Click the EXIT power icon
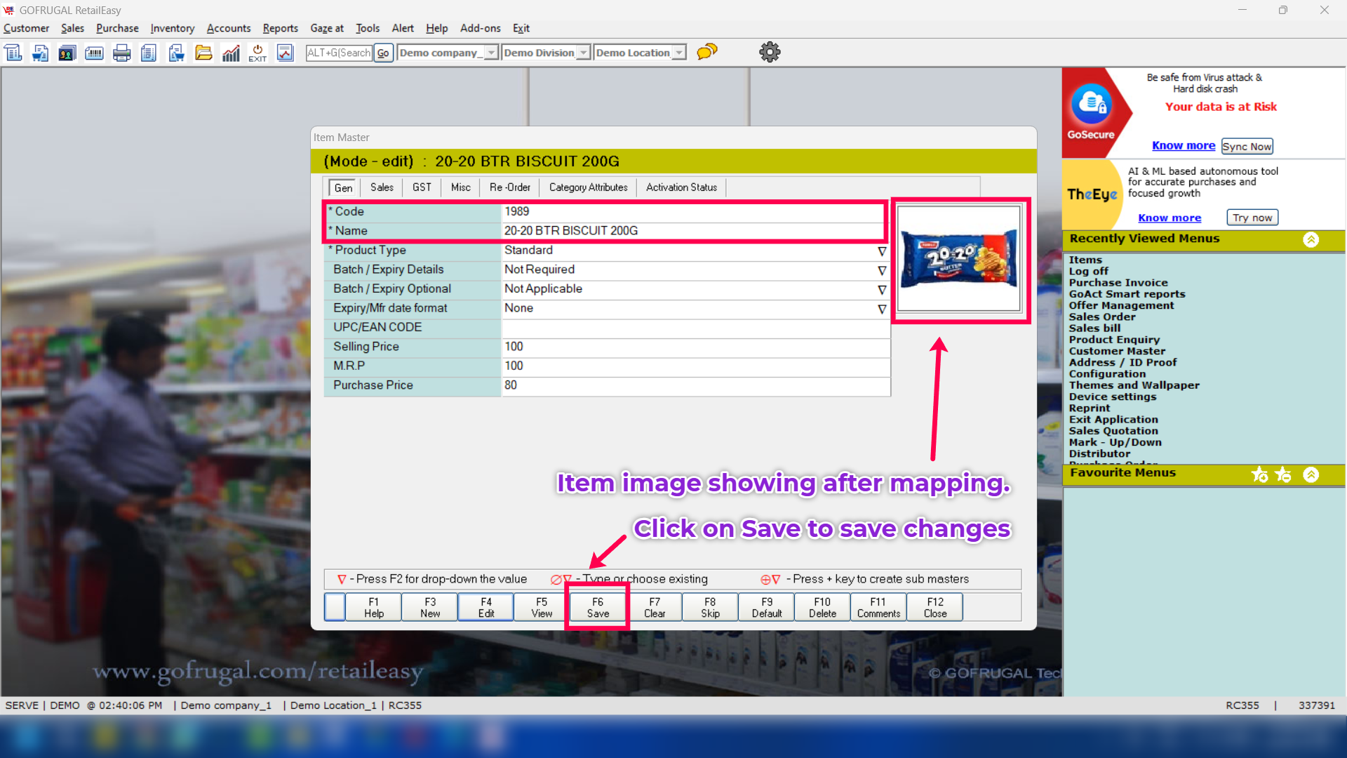This screenshot has height=758, width=1347. pyautogui.click(x=257, y=53)
